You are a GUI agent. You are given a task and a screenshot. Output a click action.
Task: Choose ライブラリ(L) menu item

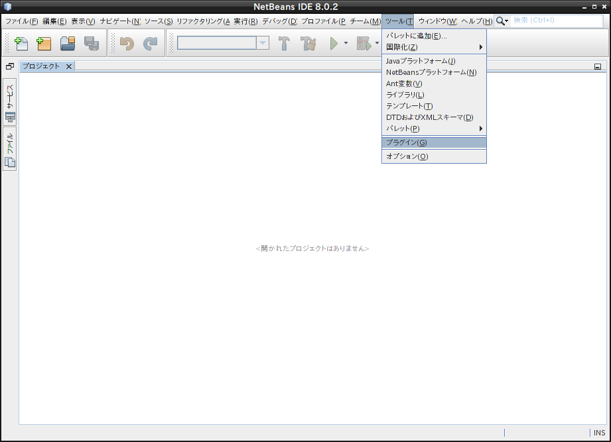tap(434, 95)
